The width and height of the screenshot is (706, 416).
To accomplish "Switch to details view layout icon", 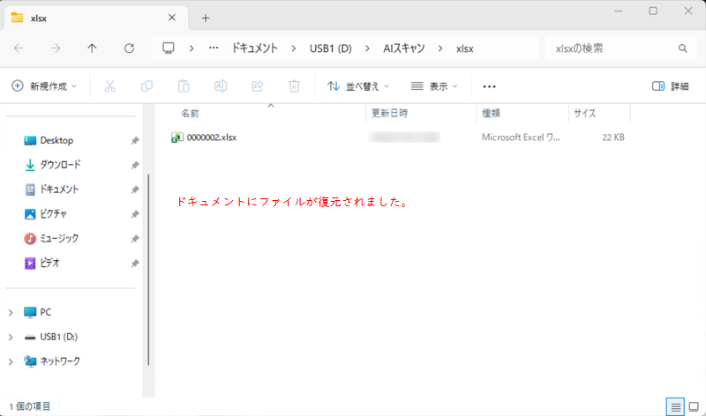I will pyautogui.click(x=675, y=406).
